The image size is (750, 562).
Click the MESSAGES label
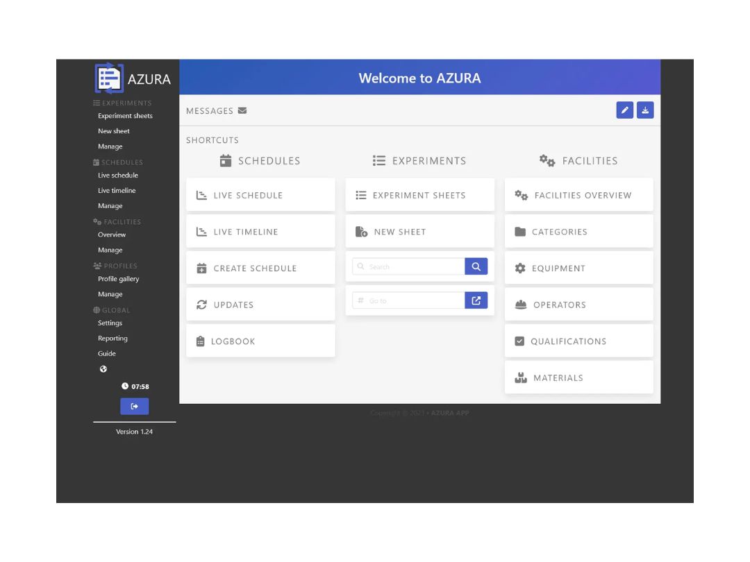pyautogui.click(x=210, y=111)
